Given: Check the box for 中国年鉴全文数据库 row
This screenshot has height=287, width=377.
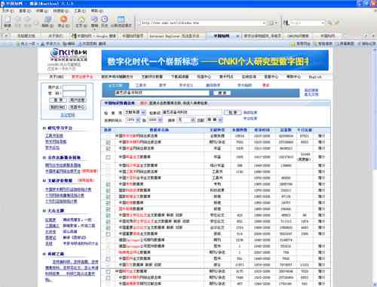Looking at the screenshot, I should click(x=108, y=157).
